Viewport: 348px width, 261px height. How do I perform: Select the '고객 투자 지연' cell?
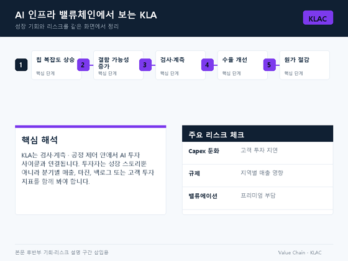259,150
